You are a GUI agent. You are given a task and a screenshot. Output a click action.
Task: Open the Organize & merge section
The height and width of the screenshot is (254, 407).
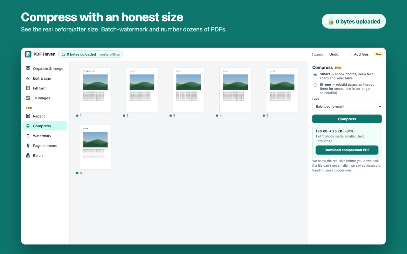(x=45, y=69)
